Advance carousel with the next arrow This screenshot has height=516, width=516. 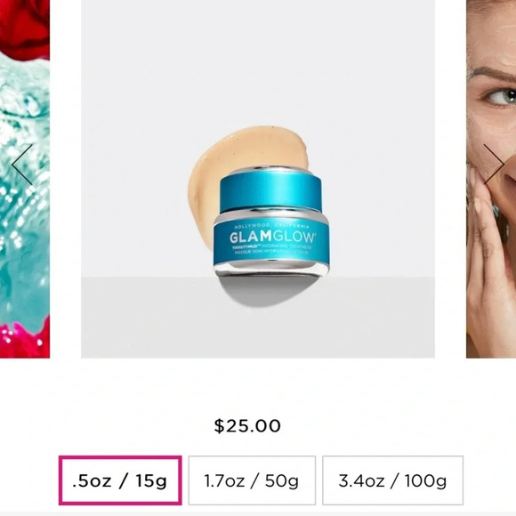pos(493,164)
